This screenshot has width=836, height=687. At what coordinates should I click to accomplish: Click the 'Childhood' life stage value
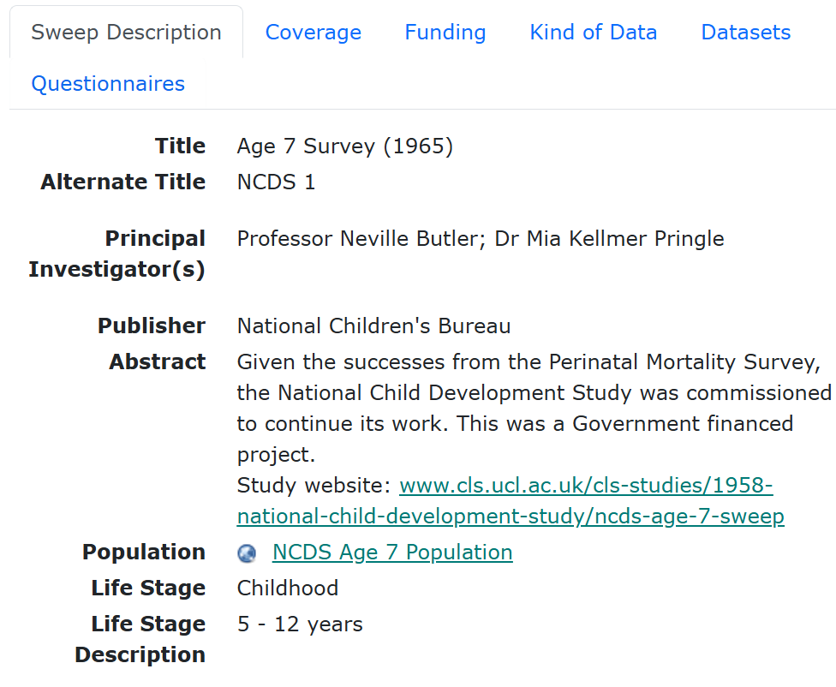tap(287, 588)
